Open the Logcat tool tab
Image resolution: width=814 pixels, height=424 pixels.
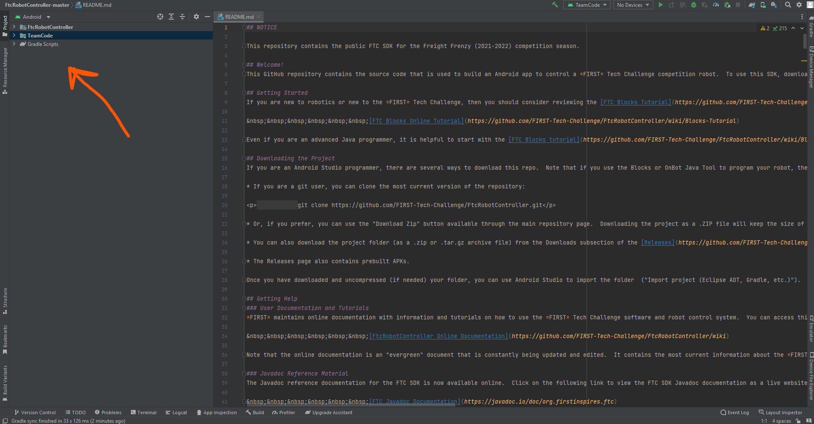coord(176,413)
